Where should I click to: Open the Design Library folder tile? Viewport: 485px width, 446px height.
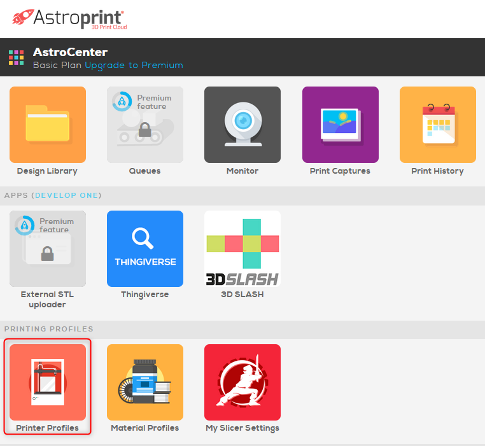point(48,125)
